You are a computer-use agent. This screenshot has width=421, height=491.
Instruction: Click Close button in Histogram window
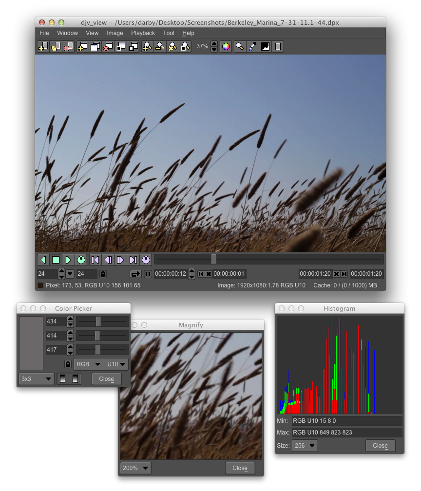380,446
